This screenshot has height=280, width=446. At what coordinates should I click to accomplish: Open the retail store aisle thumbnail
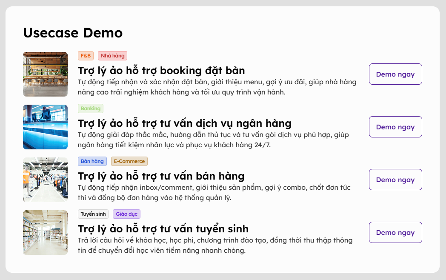click(45, 180)
